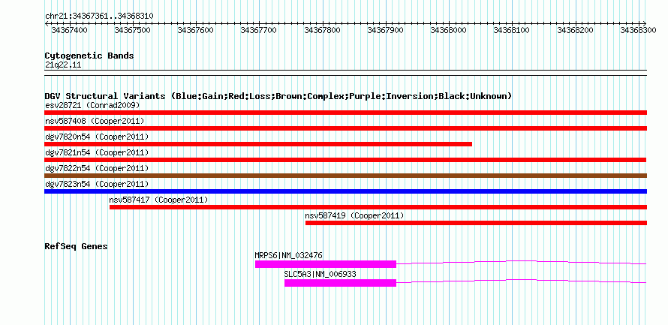
Task: Click the MRPS6 gene exon block
Action: [x=326, y=264]
